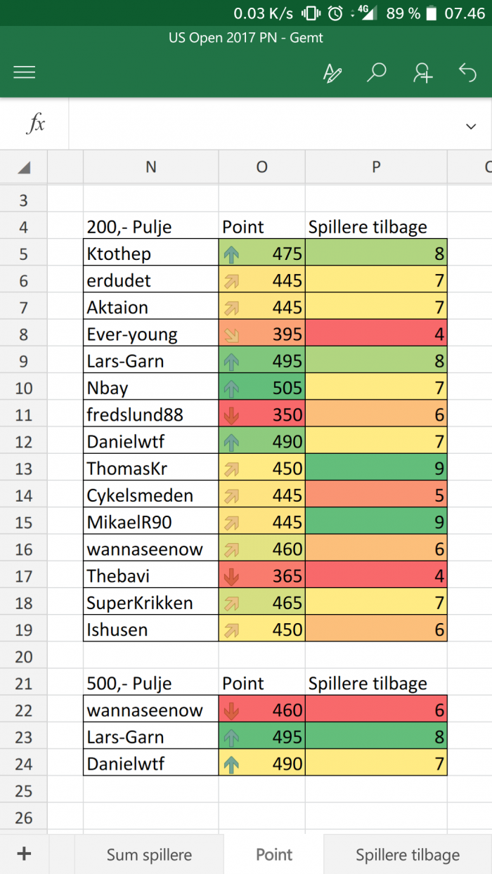Select row 11 header
Viewport: 492px width, 874px height.
click(x=24, y=415)
